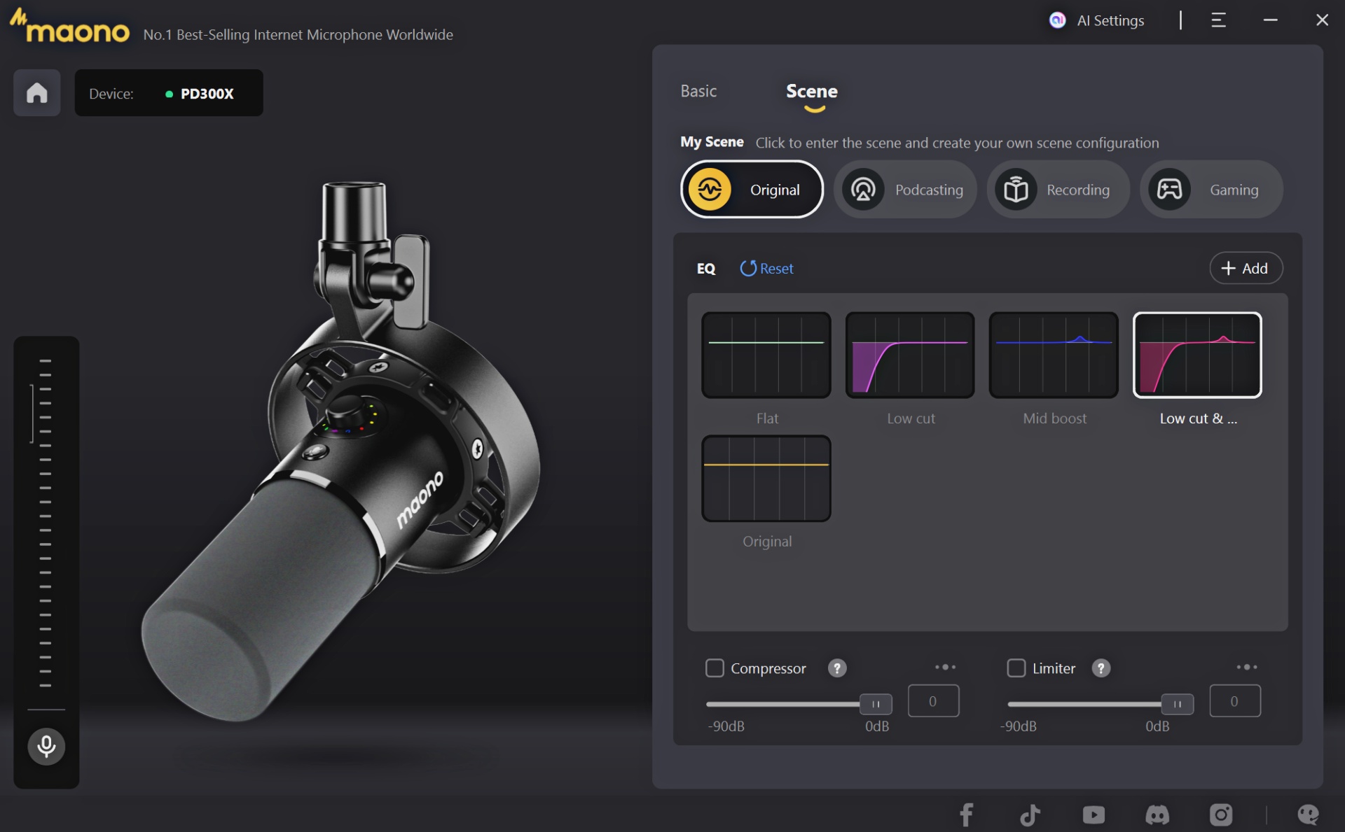Click the home icon button

(37, 93)
